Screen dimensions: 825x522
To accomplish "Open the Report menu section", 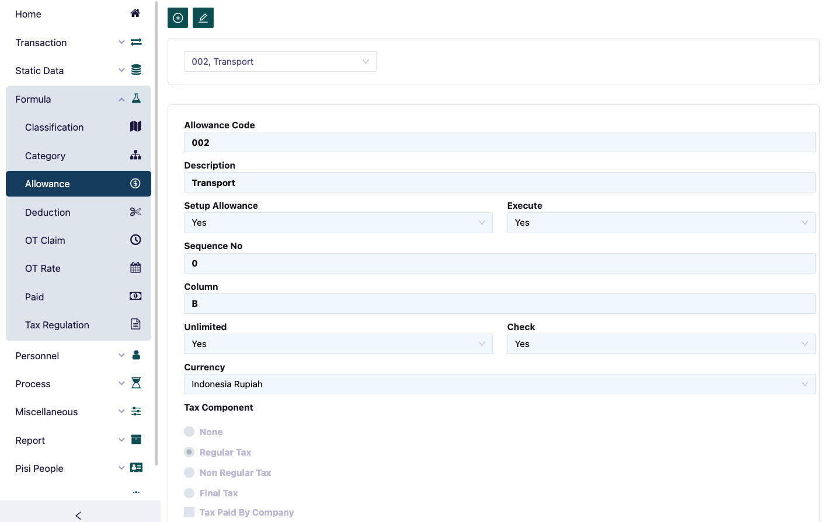I will pos(30,440).
